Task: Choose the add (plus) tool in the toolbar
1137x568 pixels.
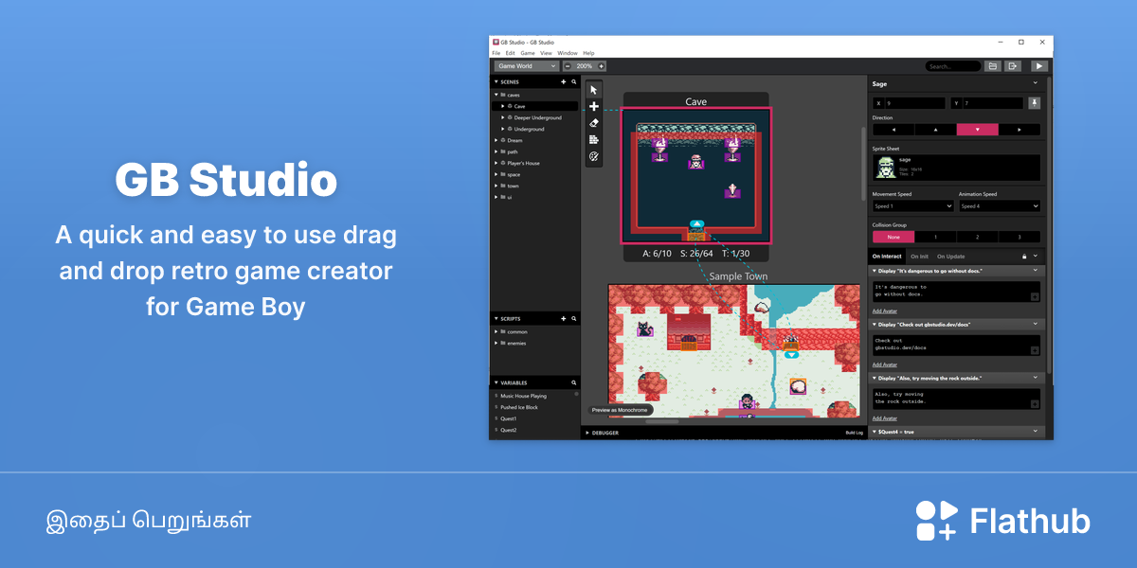Action: click(594, 106)
